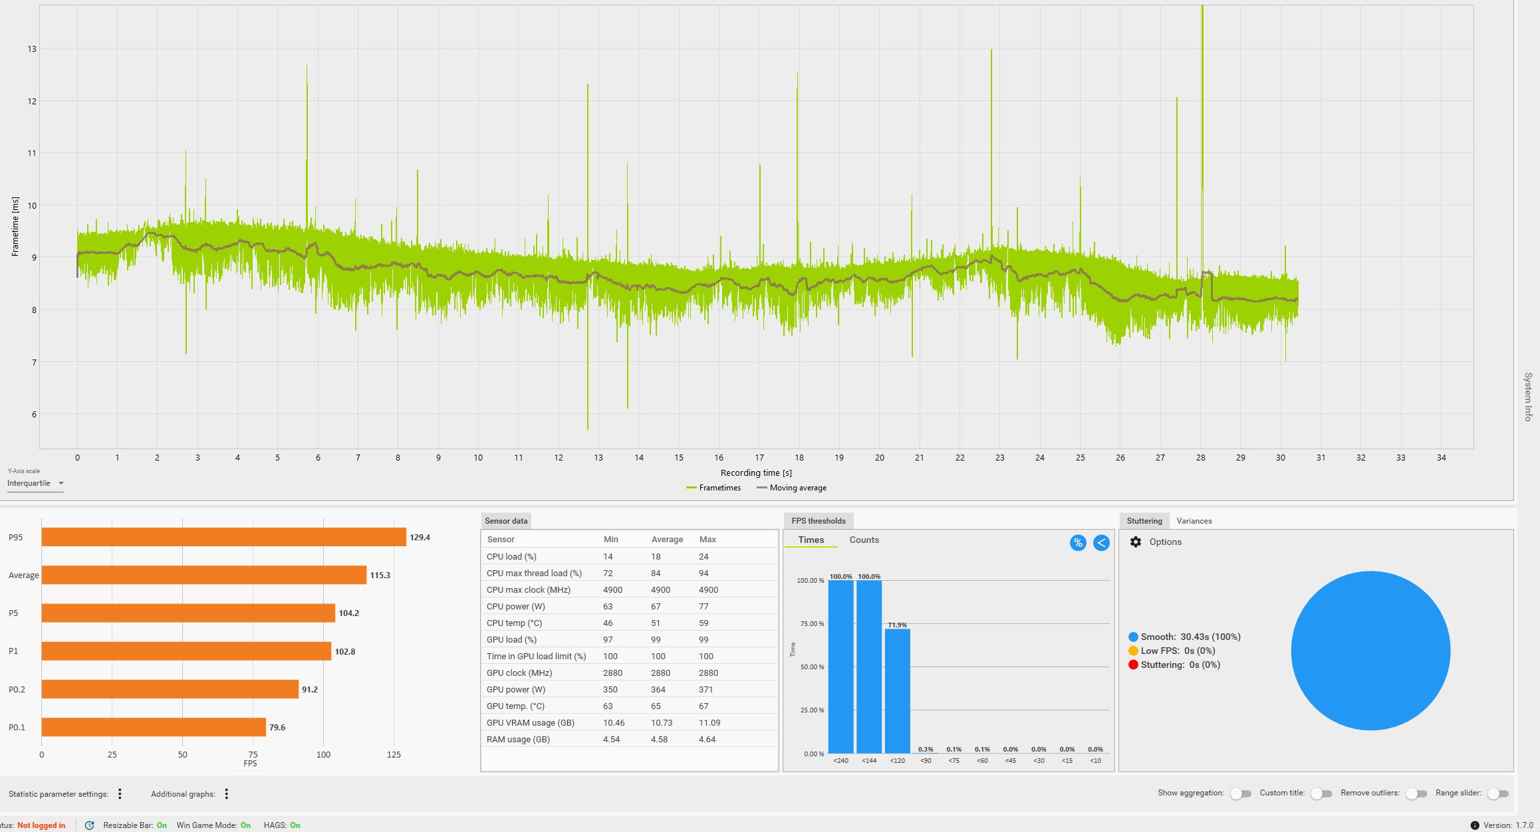Open Additional graphs three-dot menu
This screenshot has width=1540, height=832.
227,794
